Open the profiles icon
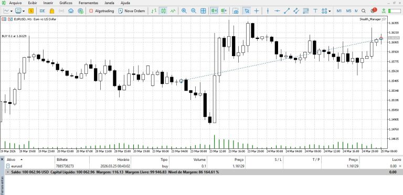The image size is (403, 195). tap(18, 11)
